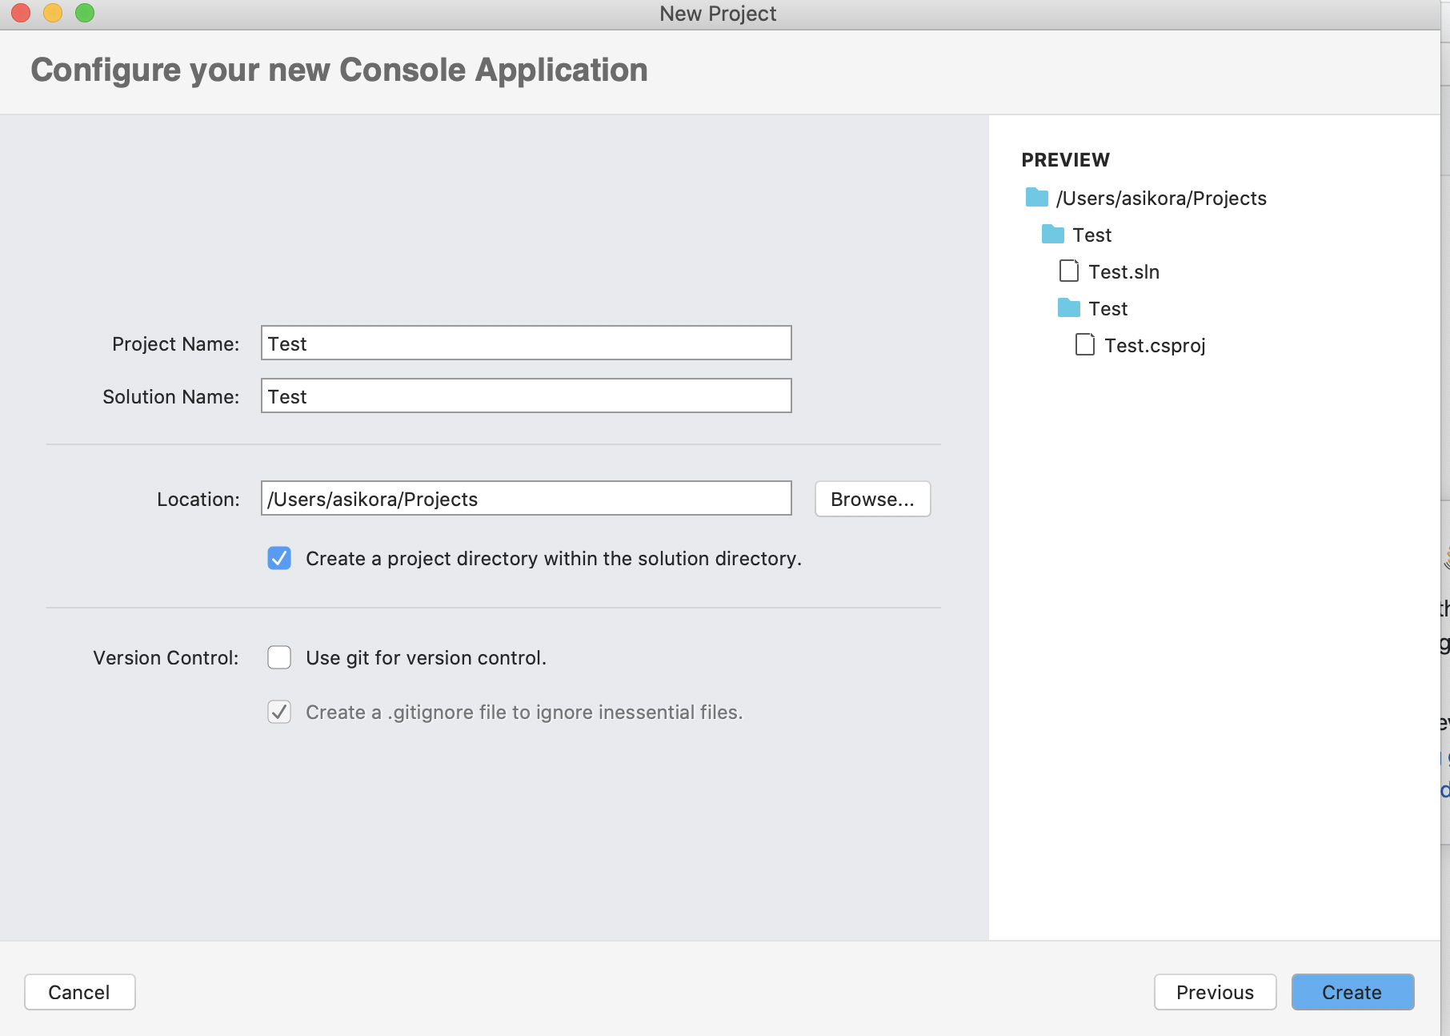Open the Browse... folder picker
1450x1036 pixels.
coord(872,499)
